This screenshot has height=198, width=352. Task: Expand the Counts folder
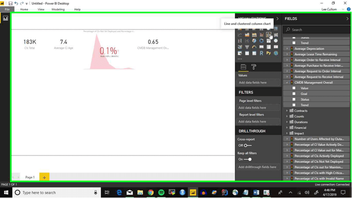[287, 116]
